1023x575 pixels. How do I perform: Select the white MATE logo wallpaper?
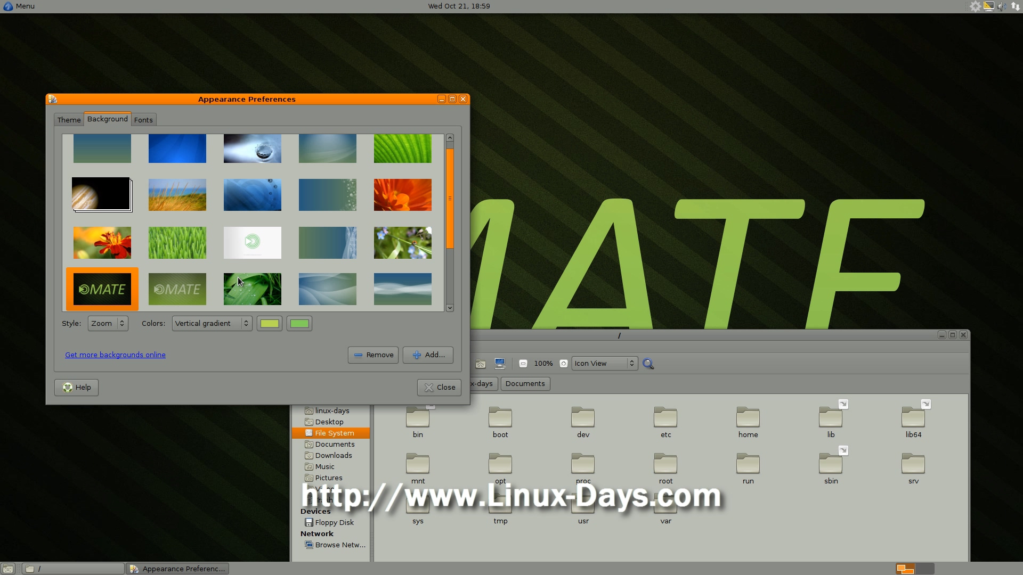tap(253, 243)
